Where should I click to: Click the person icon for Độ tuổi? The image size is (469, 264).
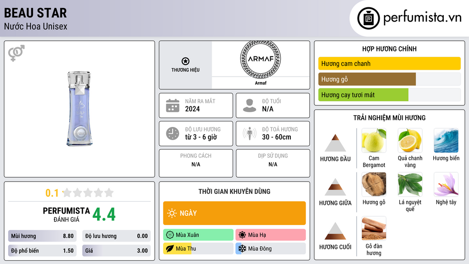click(250, 105)
